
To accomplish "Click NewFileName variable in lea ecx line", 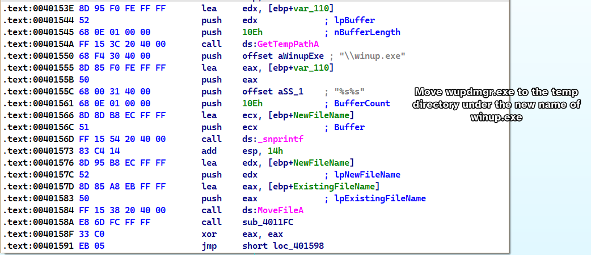I will point(323,115).
